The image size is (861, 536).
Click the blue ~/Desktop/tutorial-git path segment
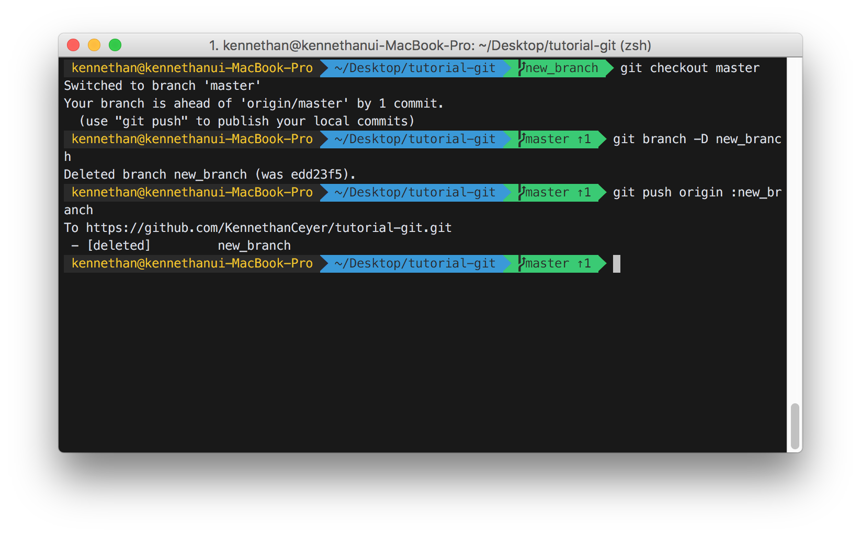pos(414,67)
